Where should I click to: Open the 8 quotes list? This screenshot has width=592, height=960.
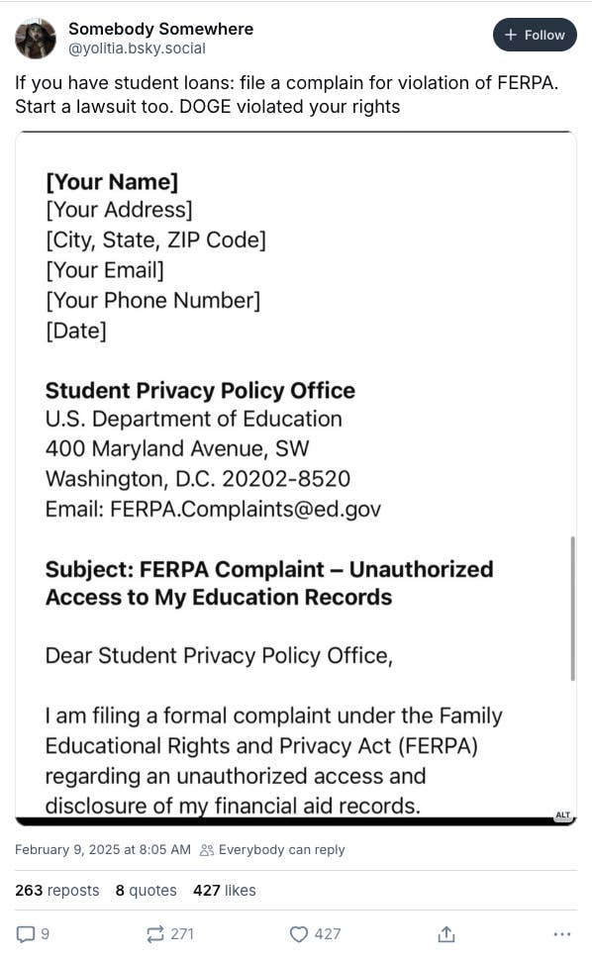tap(146, 890)
